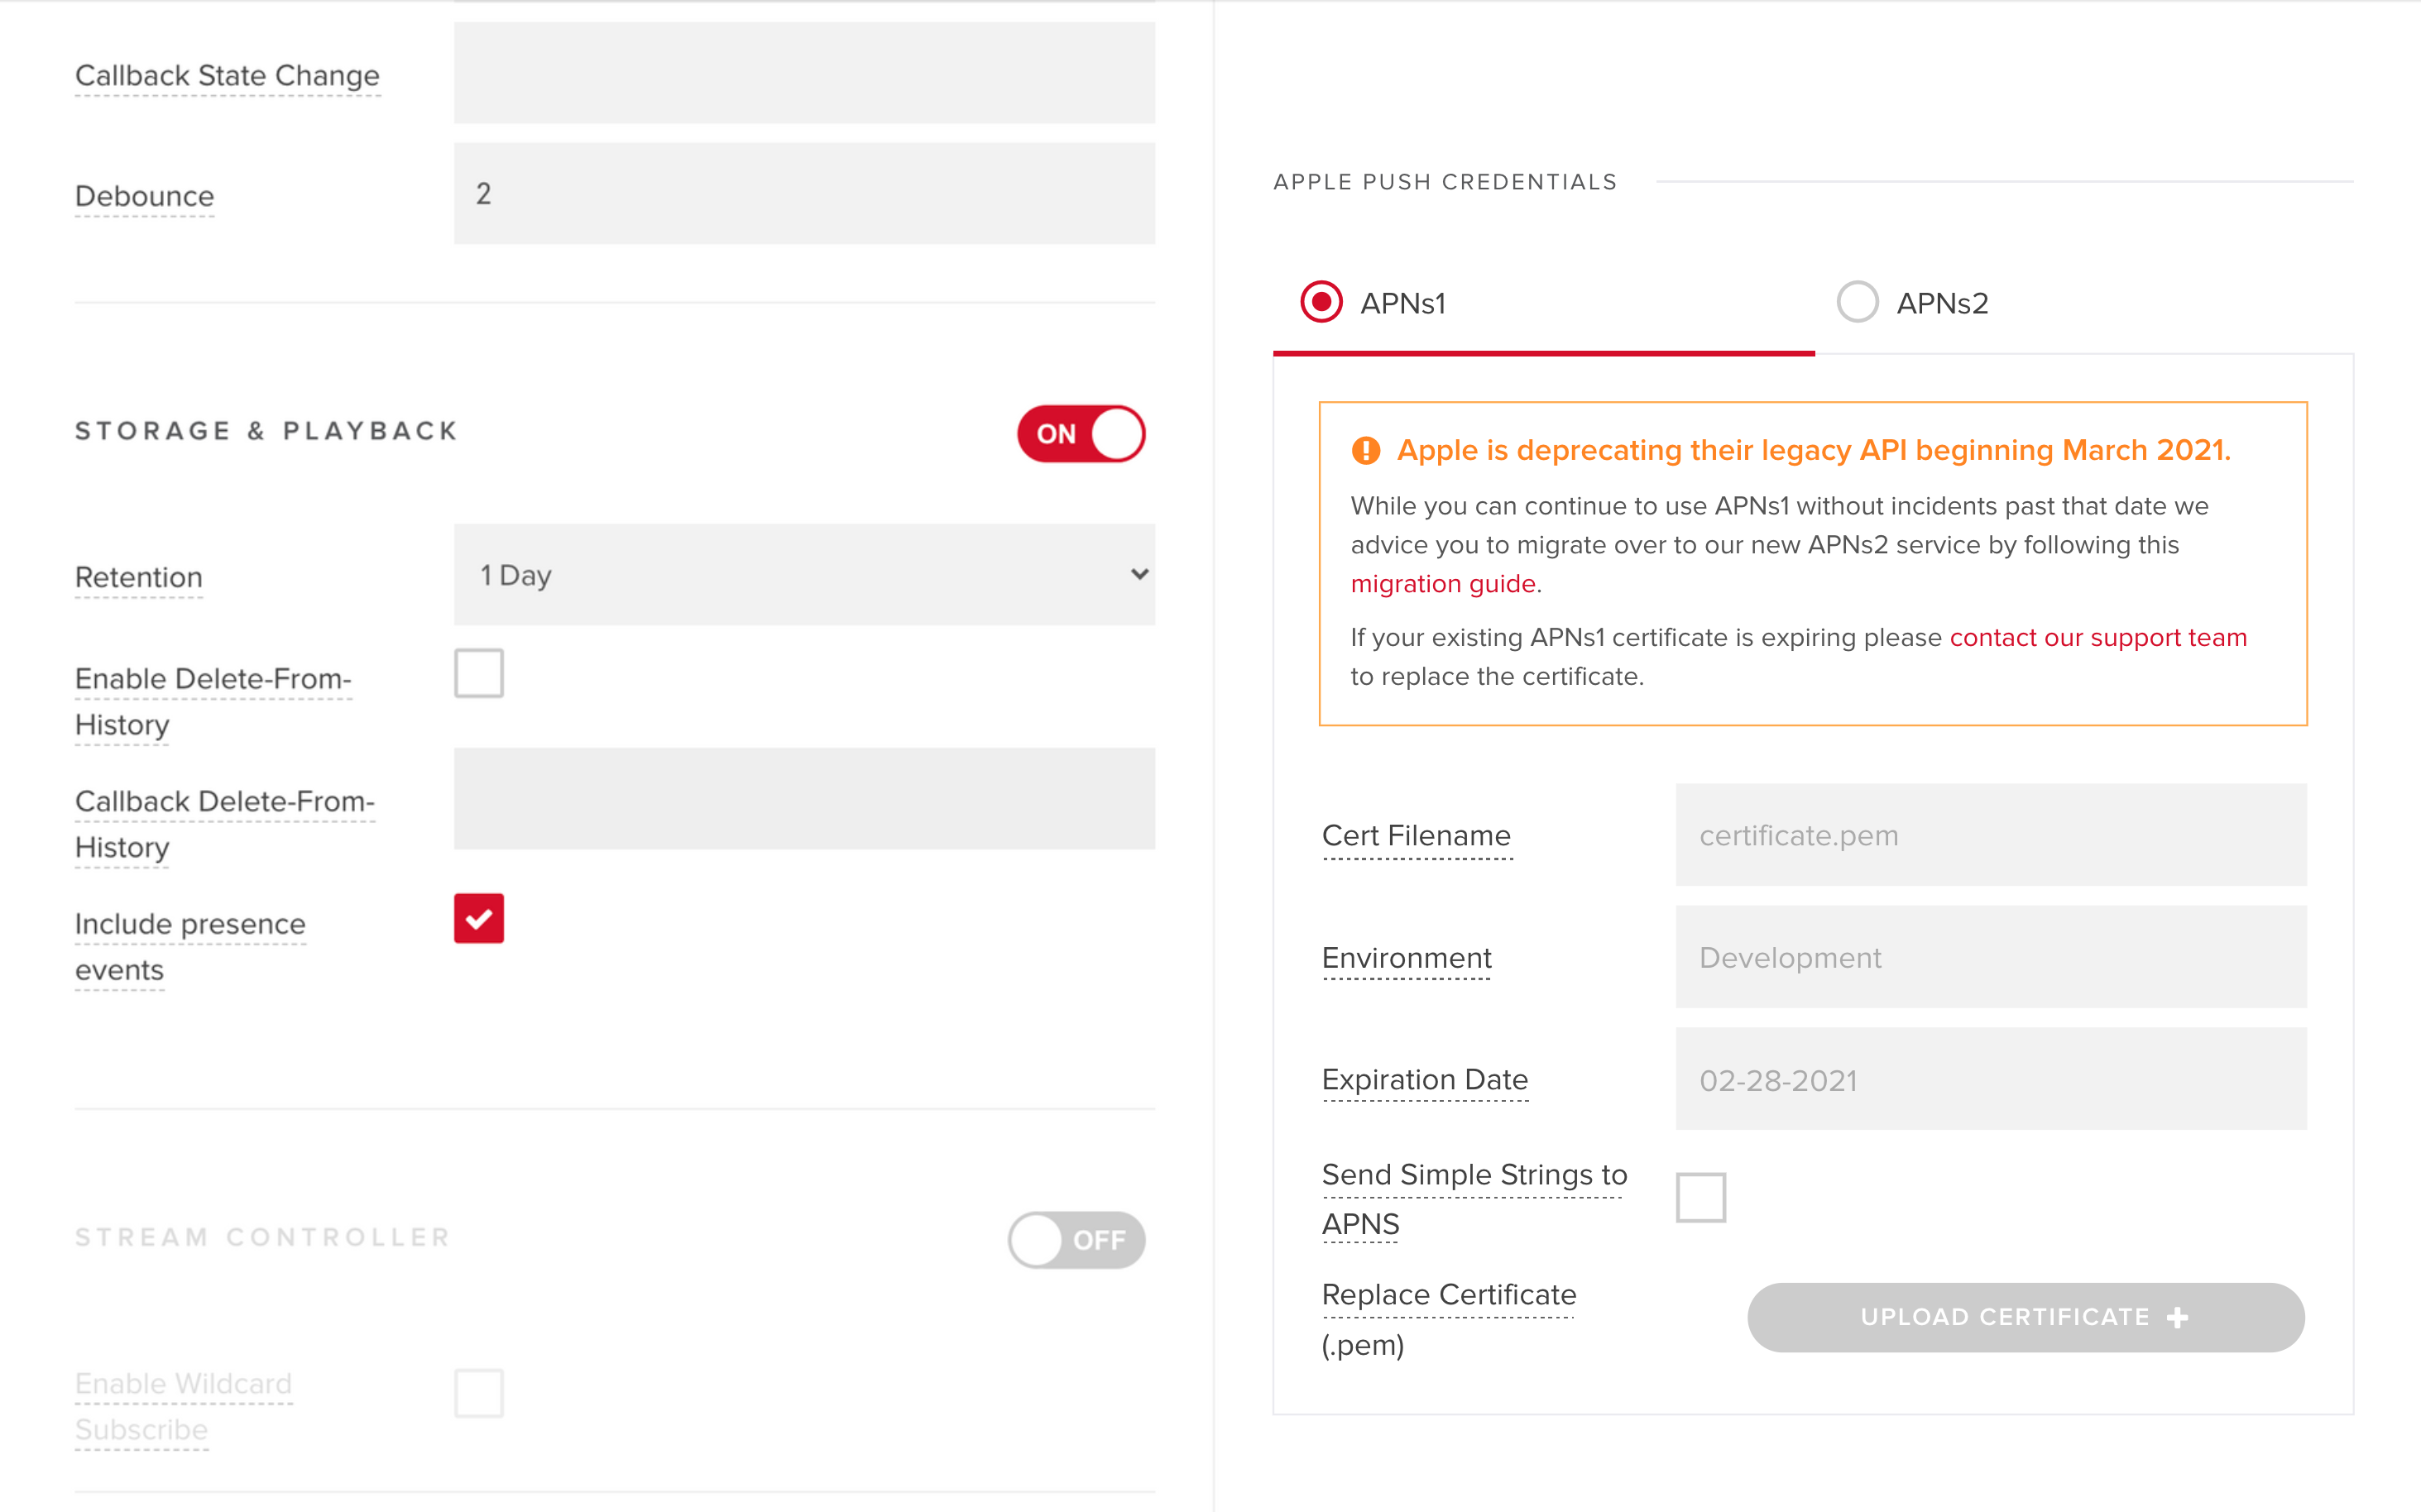Enable the Wildcard Subscribe checkbox
The height and width of the screenshot is (1512, 2421).
coord(479,1393)
